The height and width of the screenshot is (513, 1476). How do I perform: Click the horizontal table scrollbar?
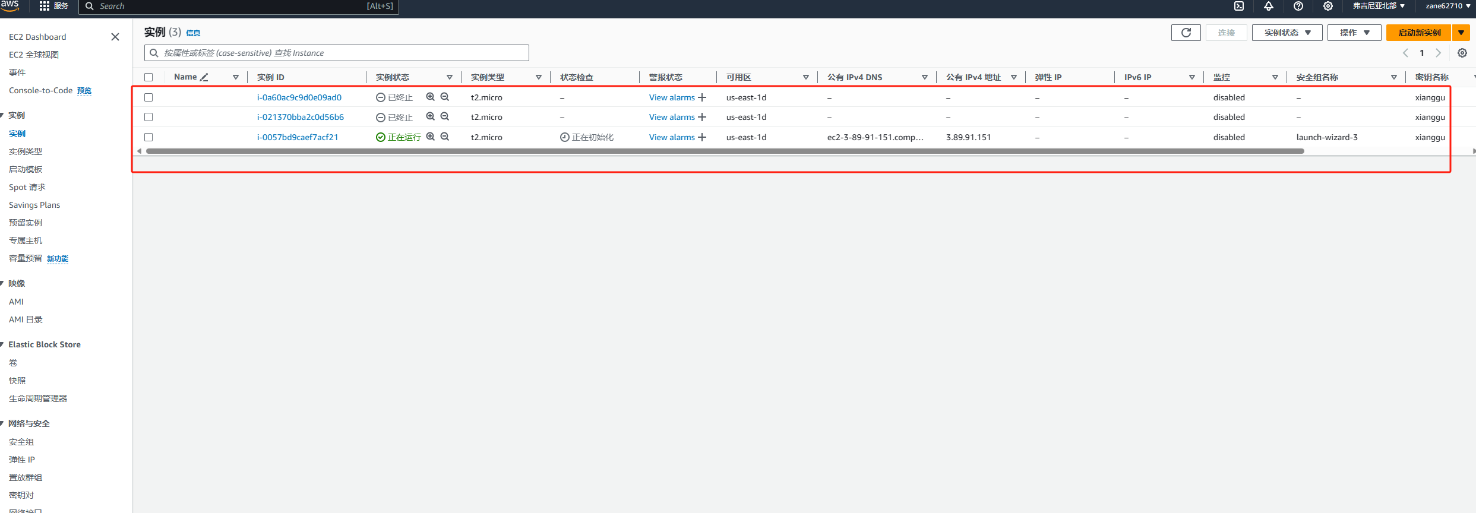coord(725,151)
